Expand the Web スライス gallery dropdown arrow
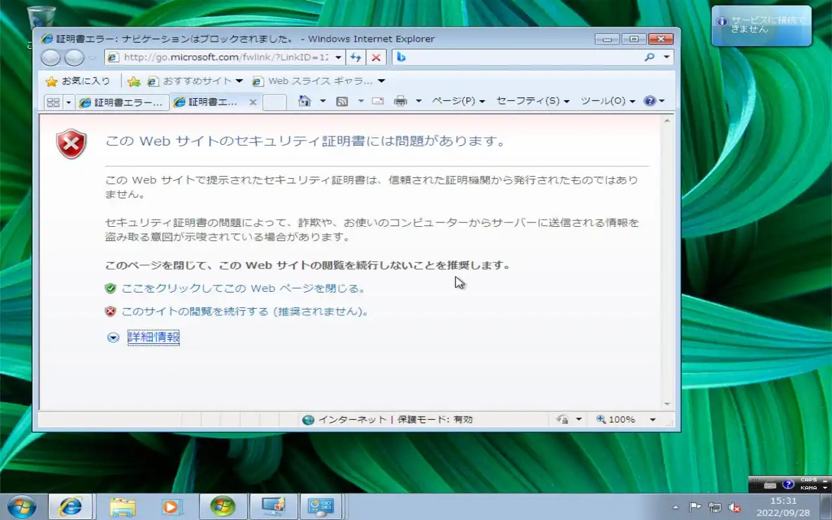This screenshot has height=520, width=832. pos(382,81)
